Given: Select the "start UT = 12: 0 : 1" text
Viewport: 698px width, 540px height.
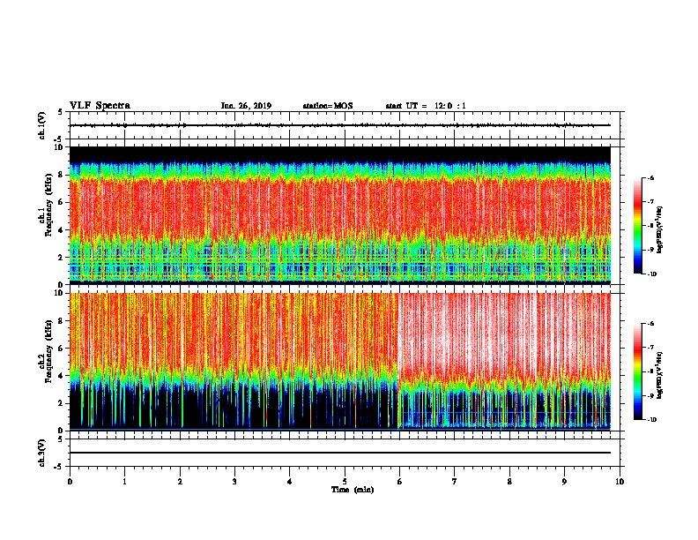Looking at the screenshot, I should click(426, 106).
